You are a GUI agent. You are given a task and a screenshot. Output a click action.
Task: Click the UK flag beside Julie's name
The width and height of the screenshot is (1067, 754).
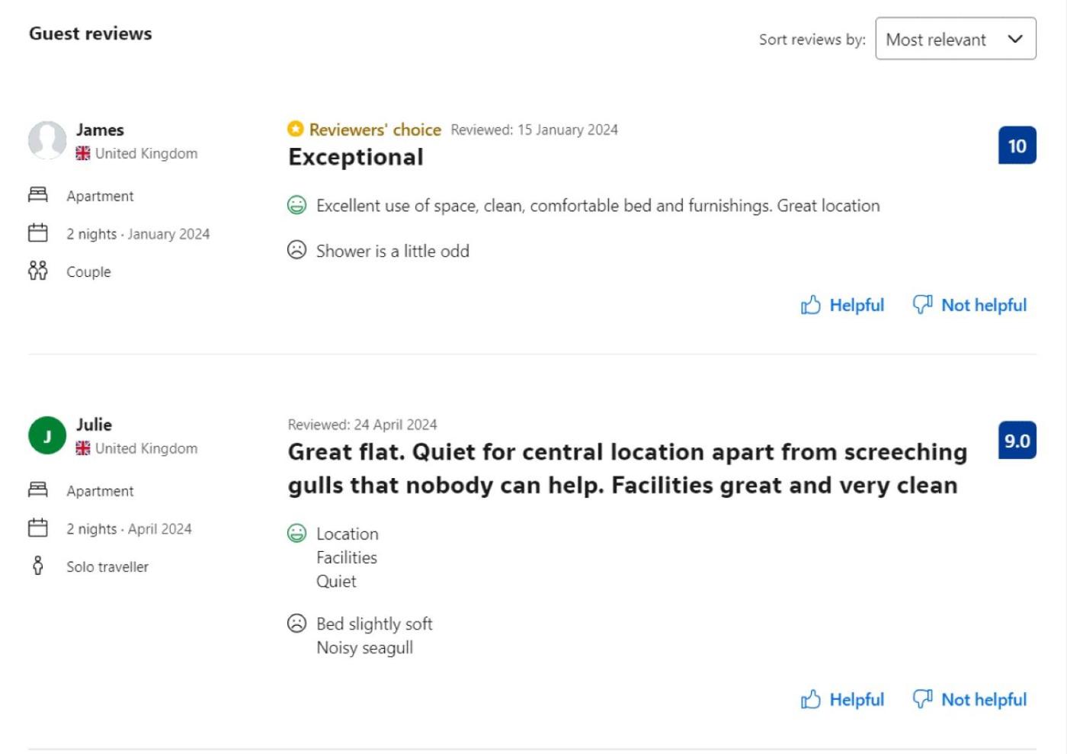pyautogui.click(x=83, y=448)
